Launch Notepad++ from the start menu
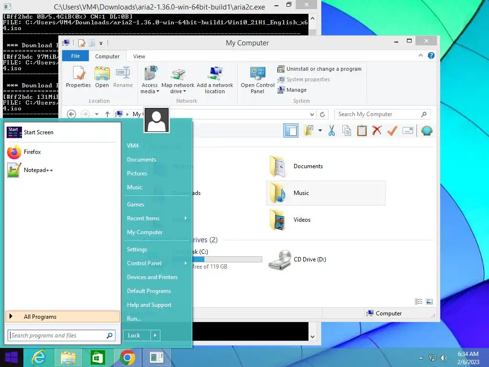The height and width of the screenshot is (367, 489). pos(62,170)
